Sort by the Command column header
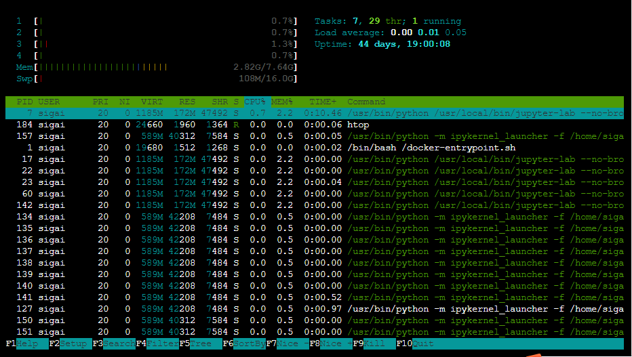 click(x=366, y=102)
